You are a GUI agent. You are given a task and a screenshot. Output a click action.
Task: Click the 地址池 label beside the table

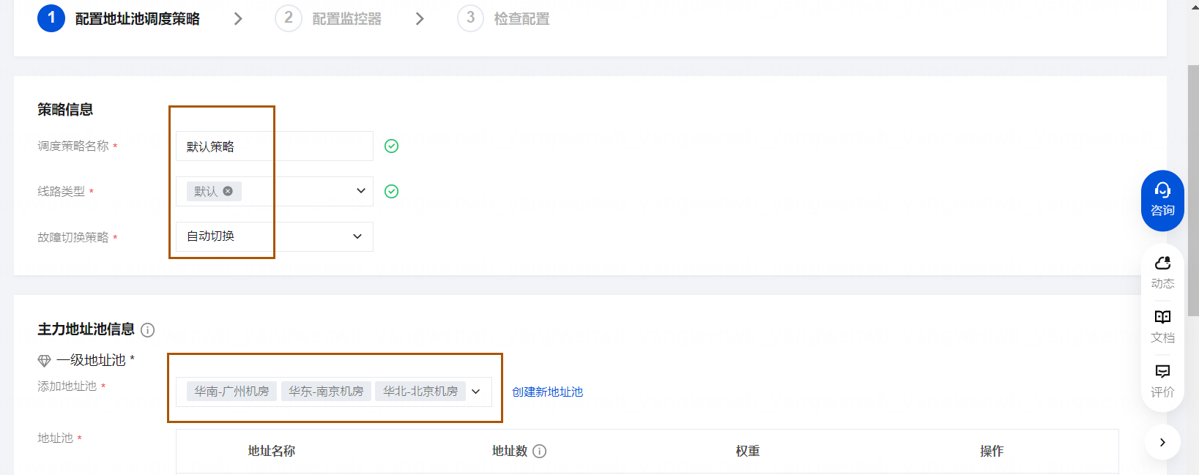tap(56, 438)
